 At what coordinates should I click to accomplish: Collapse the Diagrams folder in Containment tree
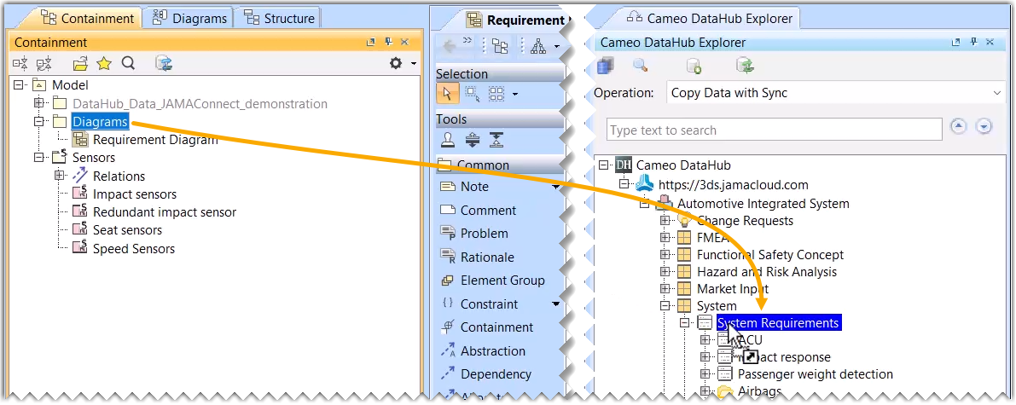39,121
